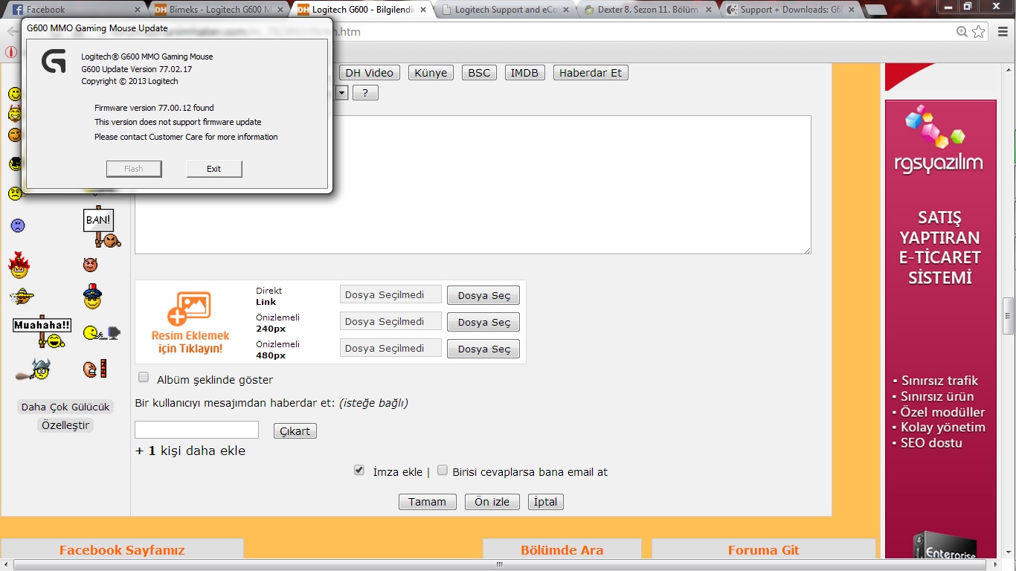Image resolution: width=1016 pixels, height=571 pixels.
Task: Bookmark page with the star icon
Action: 979,32
